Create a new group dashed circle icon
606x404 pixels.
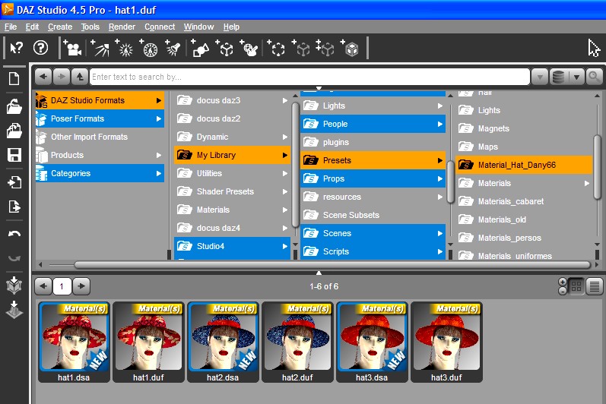pos(276,49)
